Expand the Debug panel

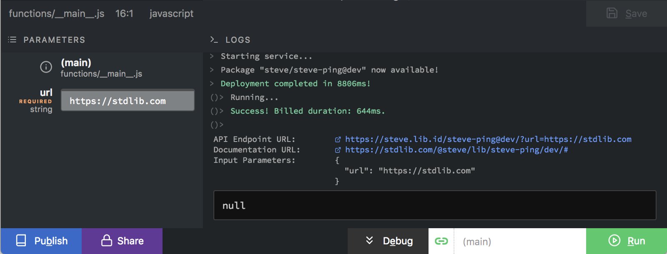pos(388,241)
